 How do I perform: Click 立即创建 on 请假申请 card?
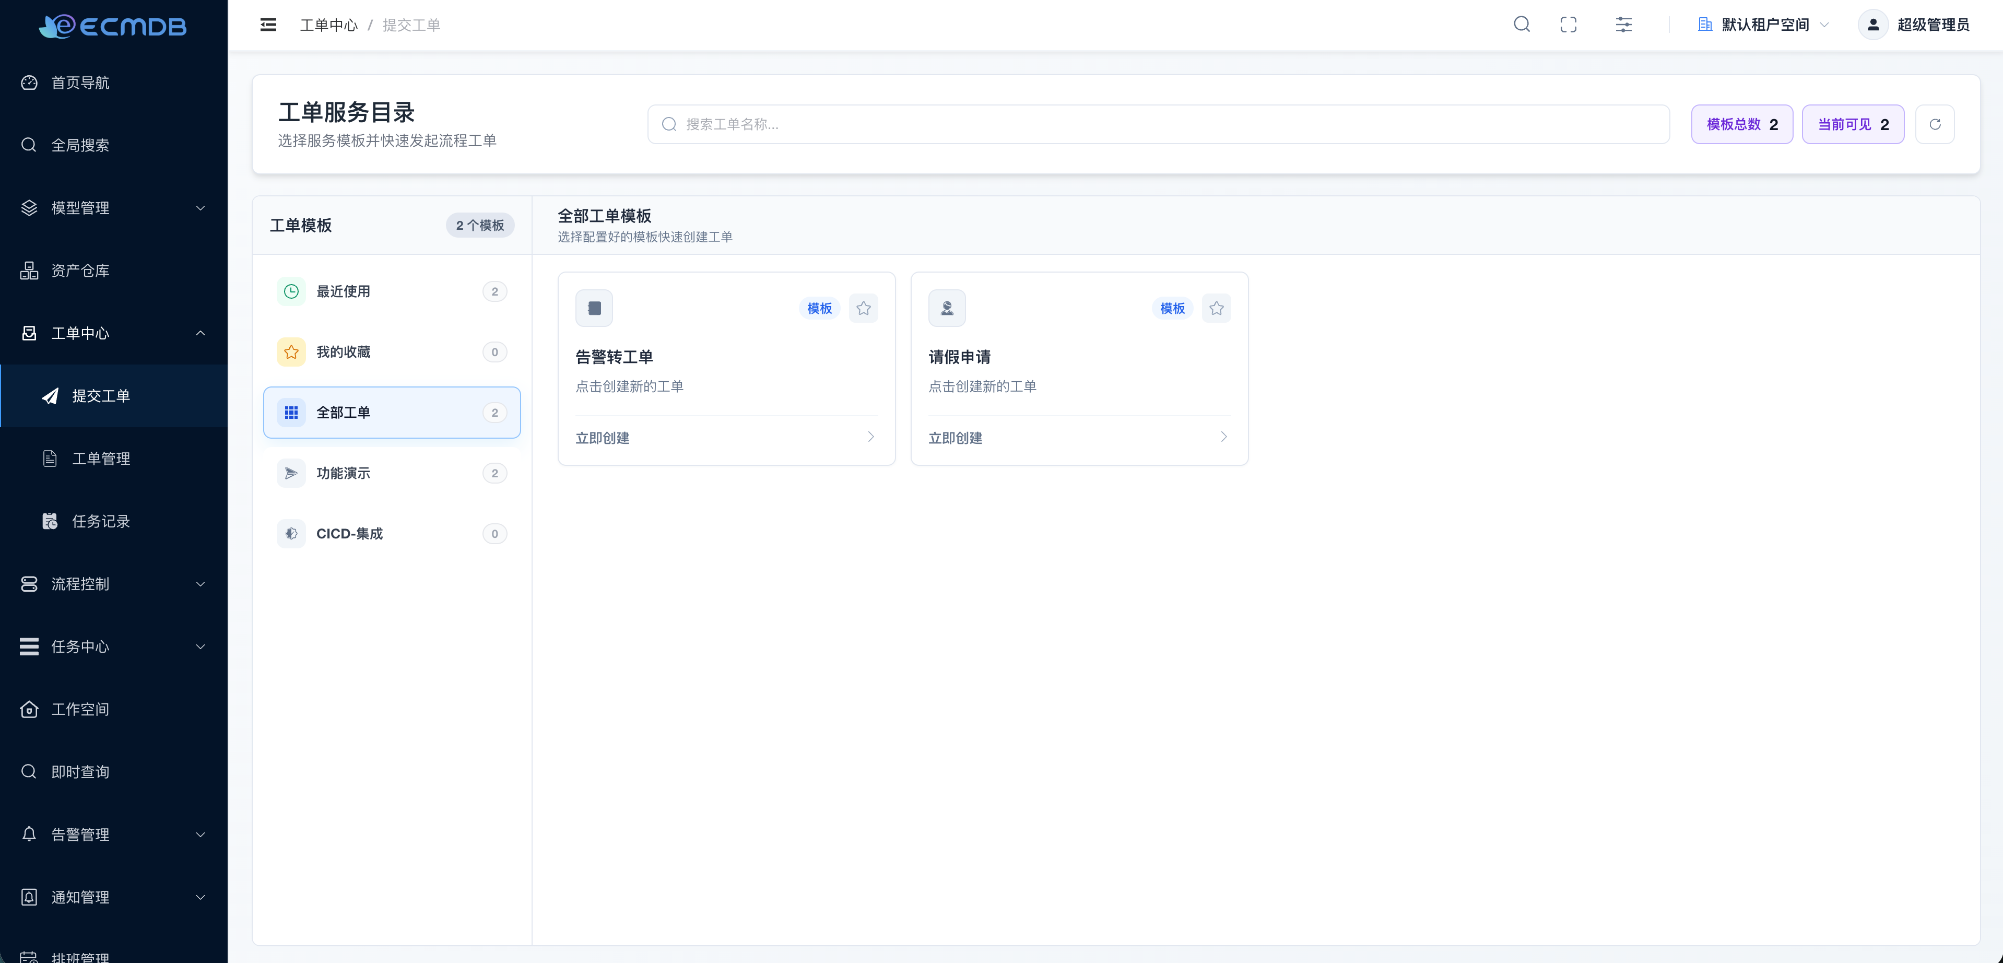coord(956,438)
